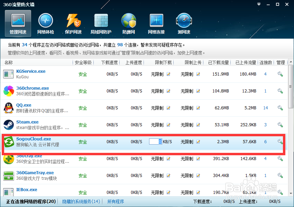Open KGService.exe program link

coord(31,71)
